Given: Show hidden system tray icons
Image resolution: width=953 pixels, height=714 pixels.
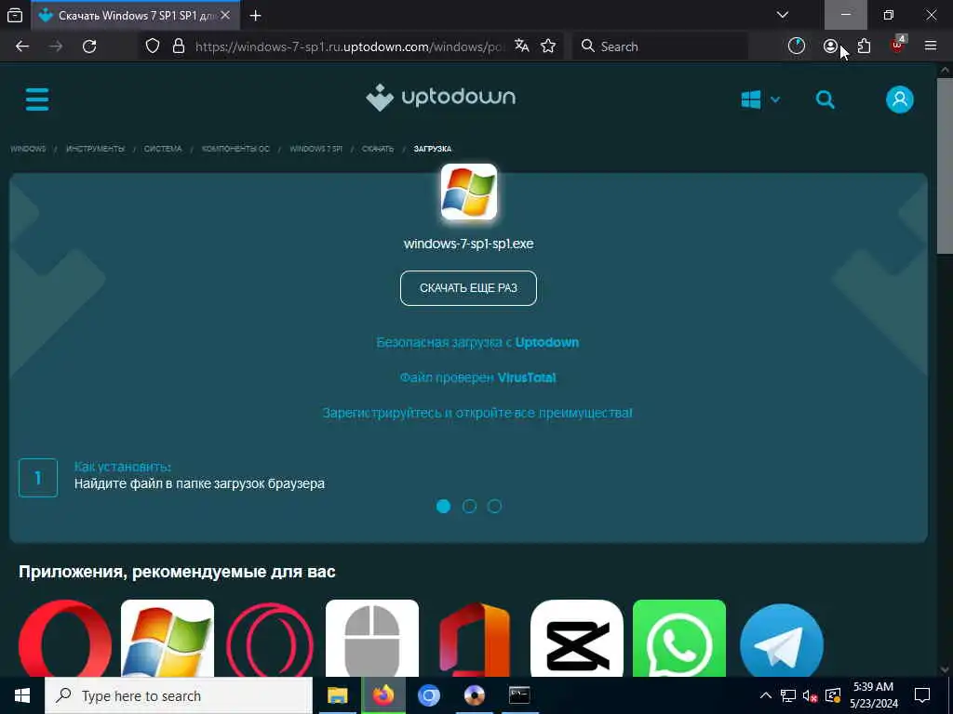Looking at the screenshot, I should (766, 695).
